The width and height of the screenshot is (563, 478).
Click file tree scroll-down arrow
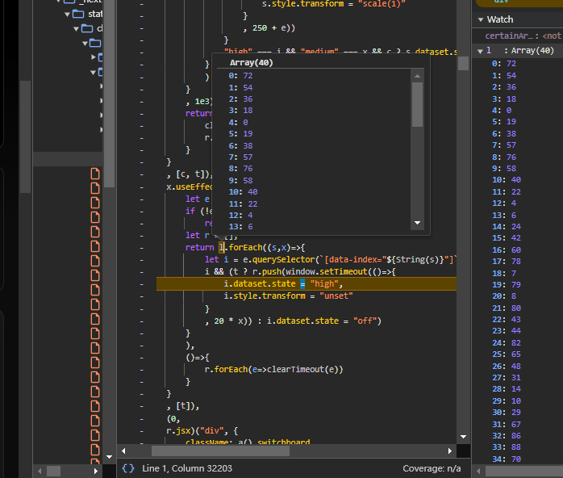(x=108, y=457)
